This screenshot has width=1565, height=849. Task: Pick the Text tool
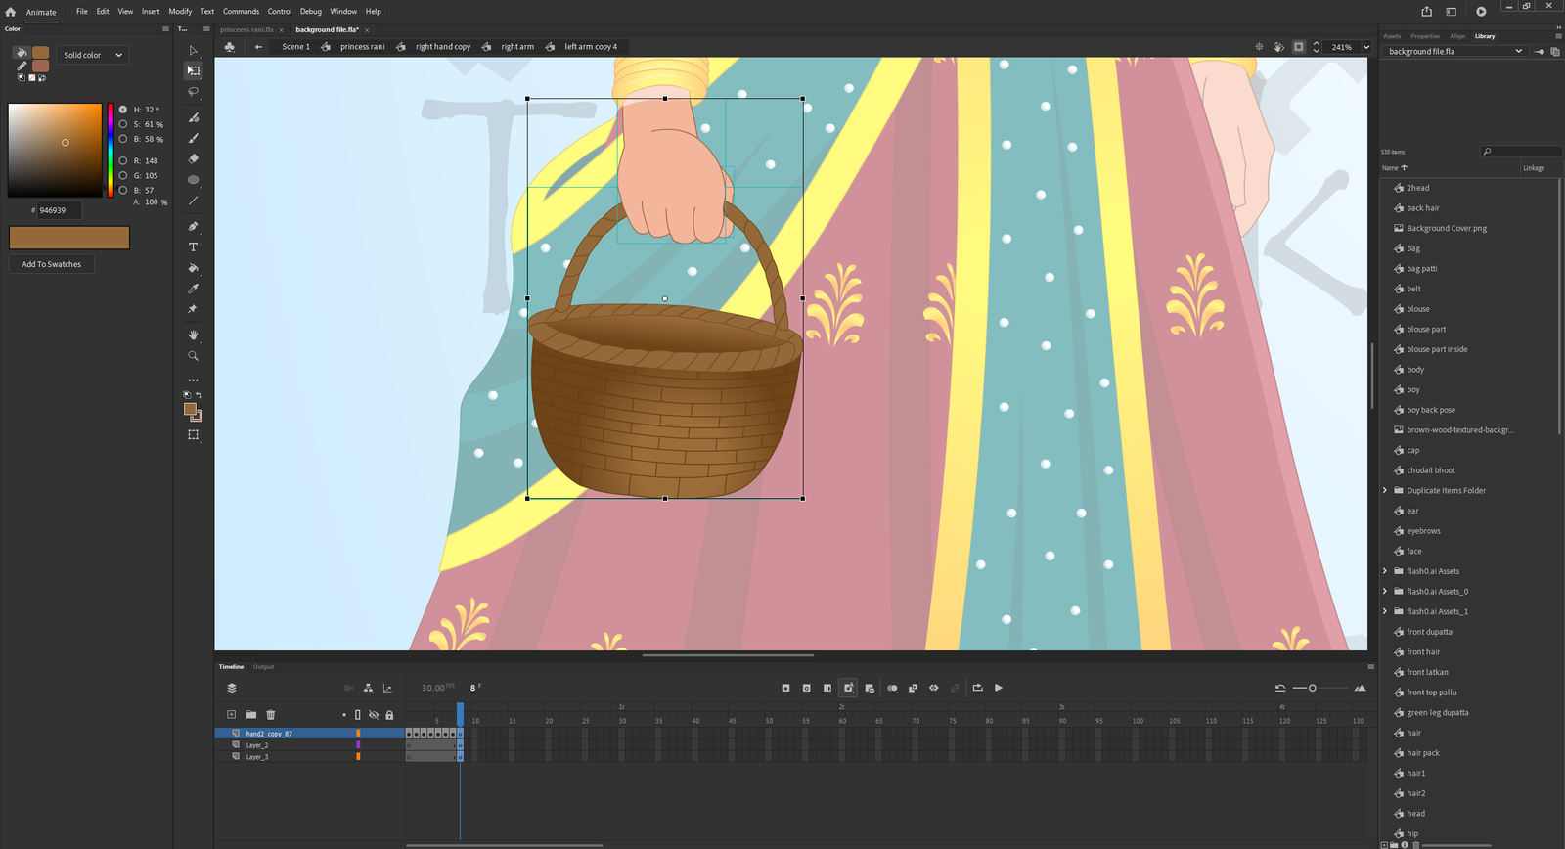click(193, 247)
